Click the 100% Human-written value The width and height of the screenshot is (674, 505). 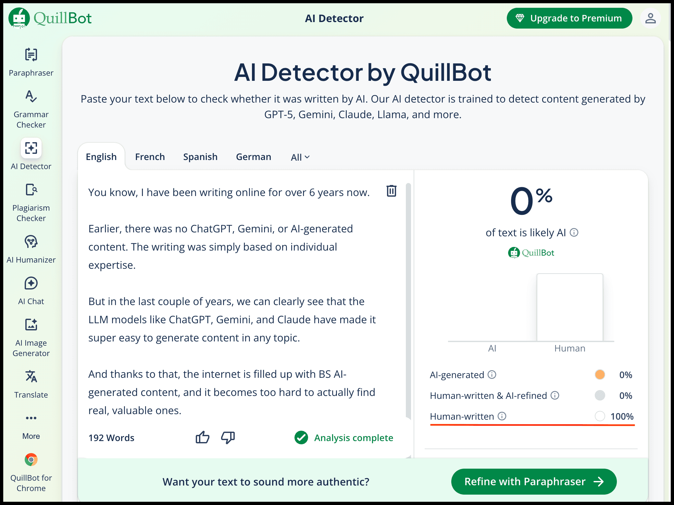point(622,416)
